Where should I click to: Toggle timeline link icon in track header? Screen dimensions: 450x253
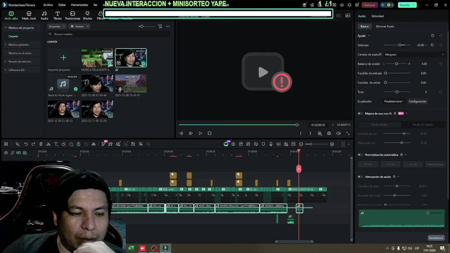[x=19, y=153]
